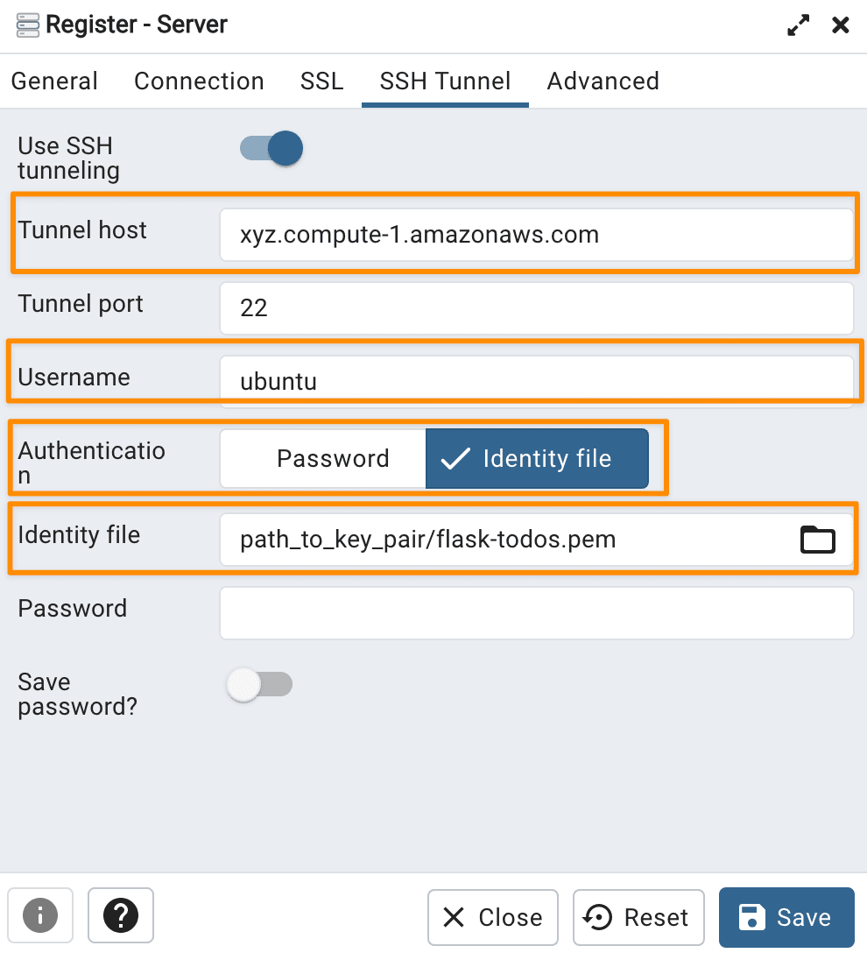Click the info icon in the footer

40,915
